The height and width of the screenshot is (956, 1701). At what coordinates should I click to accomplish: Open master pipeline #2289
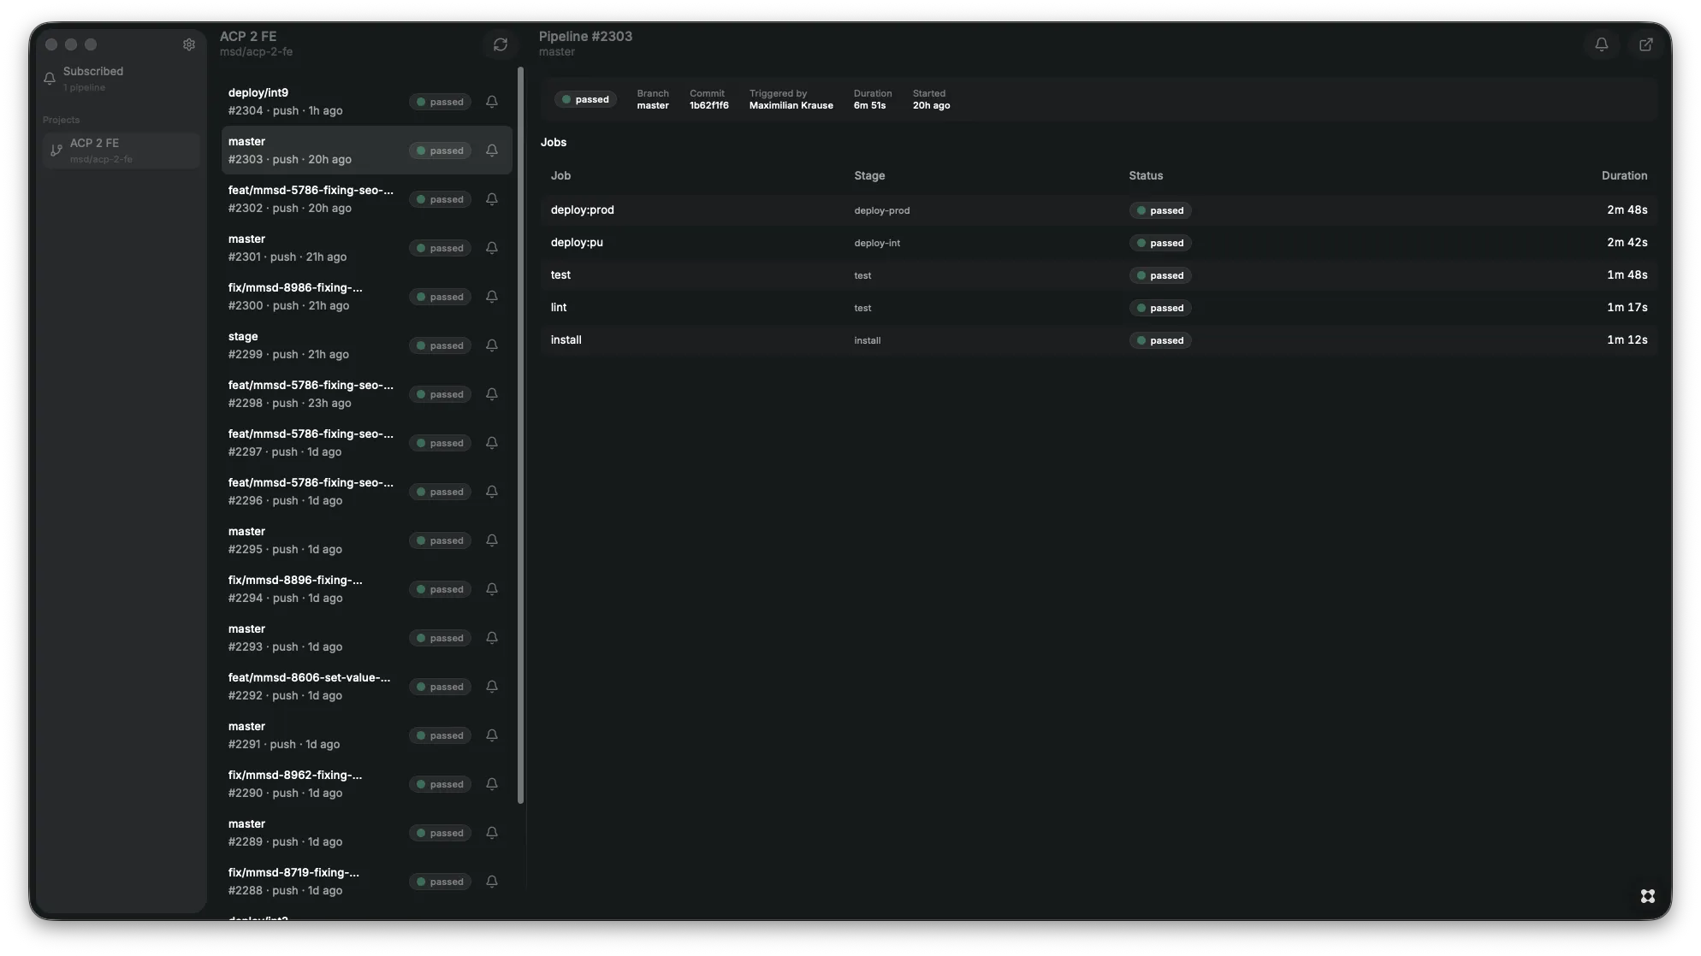pos(366,833)
